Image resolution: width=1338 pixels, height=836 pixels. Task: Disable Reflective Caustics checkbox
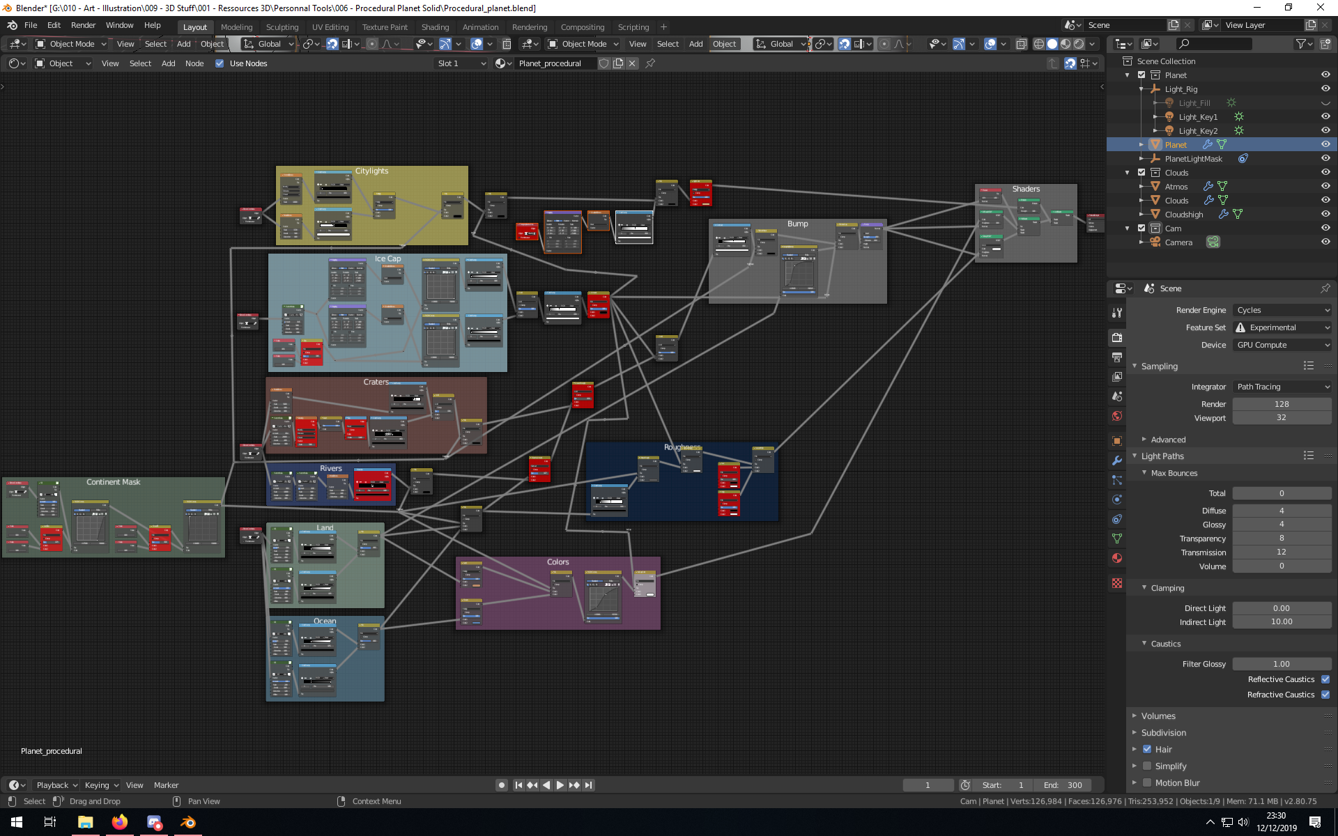[x=1325, y=679]
